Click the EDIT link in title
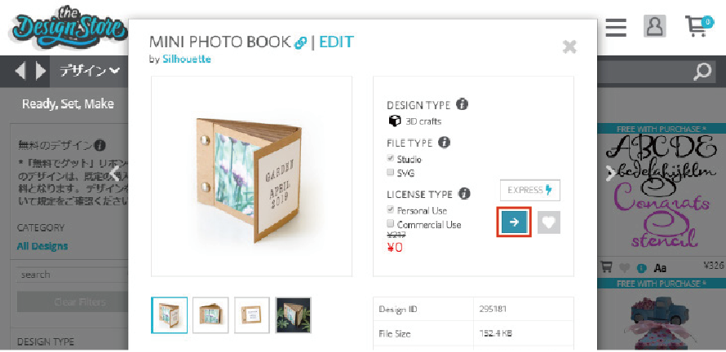The height and width of the screenshot is (352, 726). tap(336, 42)
